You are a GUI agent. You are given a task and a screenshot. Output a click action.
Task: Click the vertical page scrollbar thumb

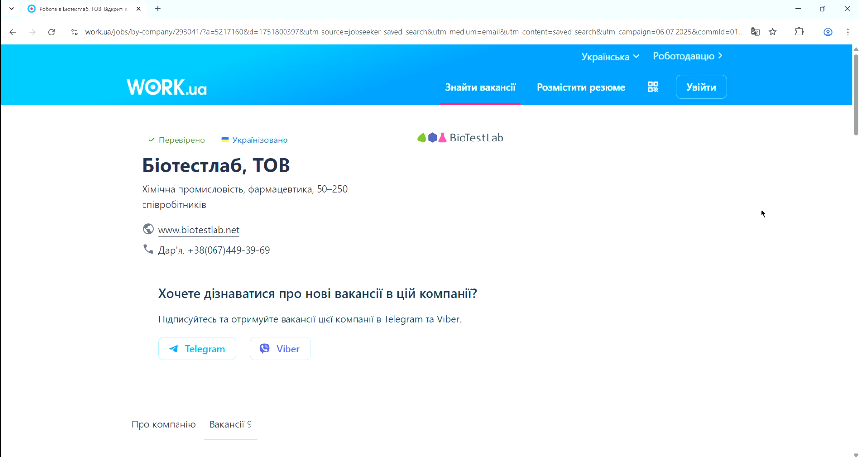(856, 94)
